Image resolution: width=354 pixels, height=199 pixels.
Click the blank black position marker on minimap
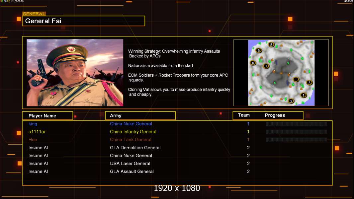[296, 79]
